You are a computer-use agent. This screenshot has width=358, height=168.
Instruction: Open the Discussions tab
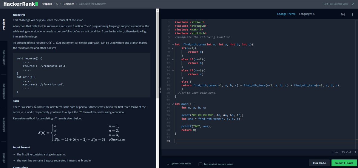tap(4, 125)
